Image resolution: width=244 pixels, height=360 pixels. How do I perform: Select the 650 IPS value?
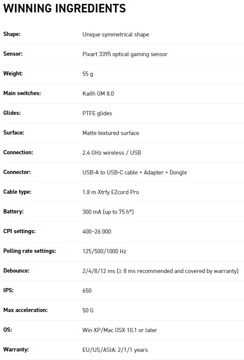[x=87, y=291]
